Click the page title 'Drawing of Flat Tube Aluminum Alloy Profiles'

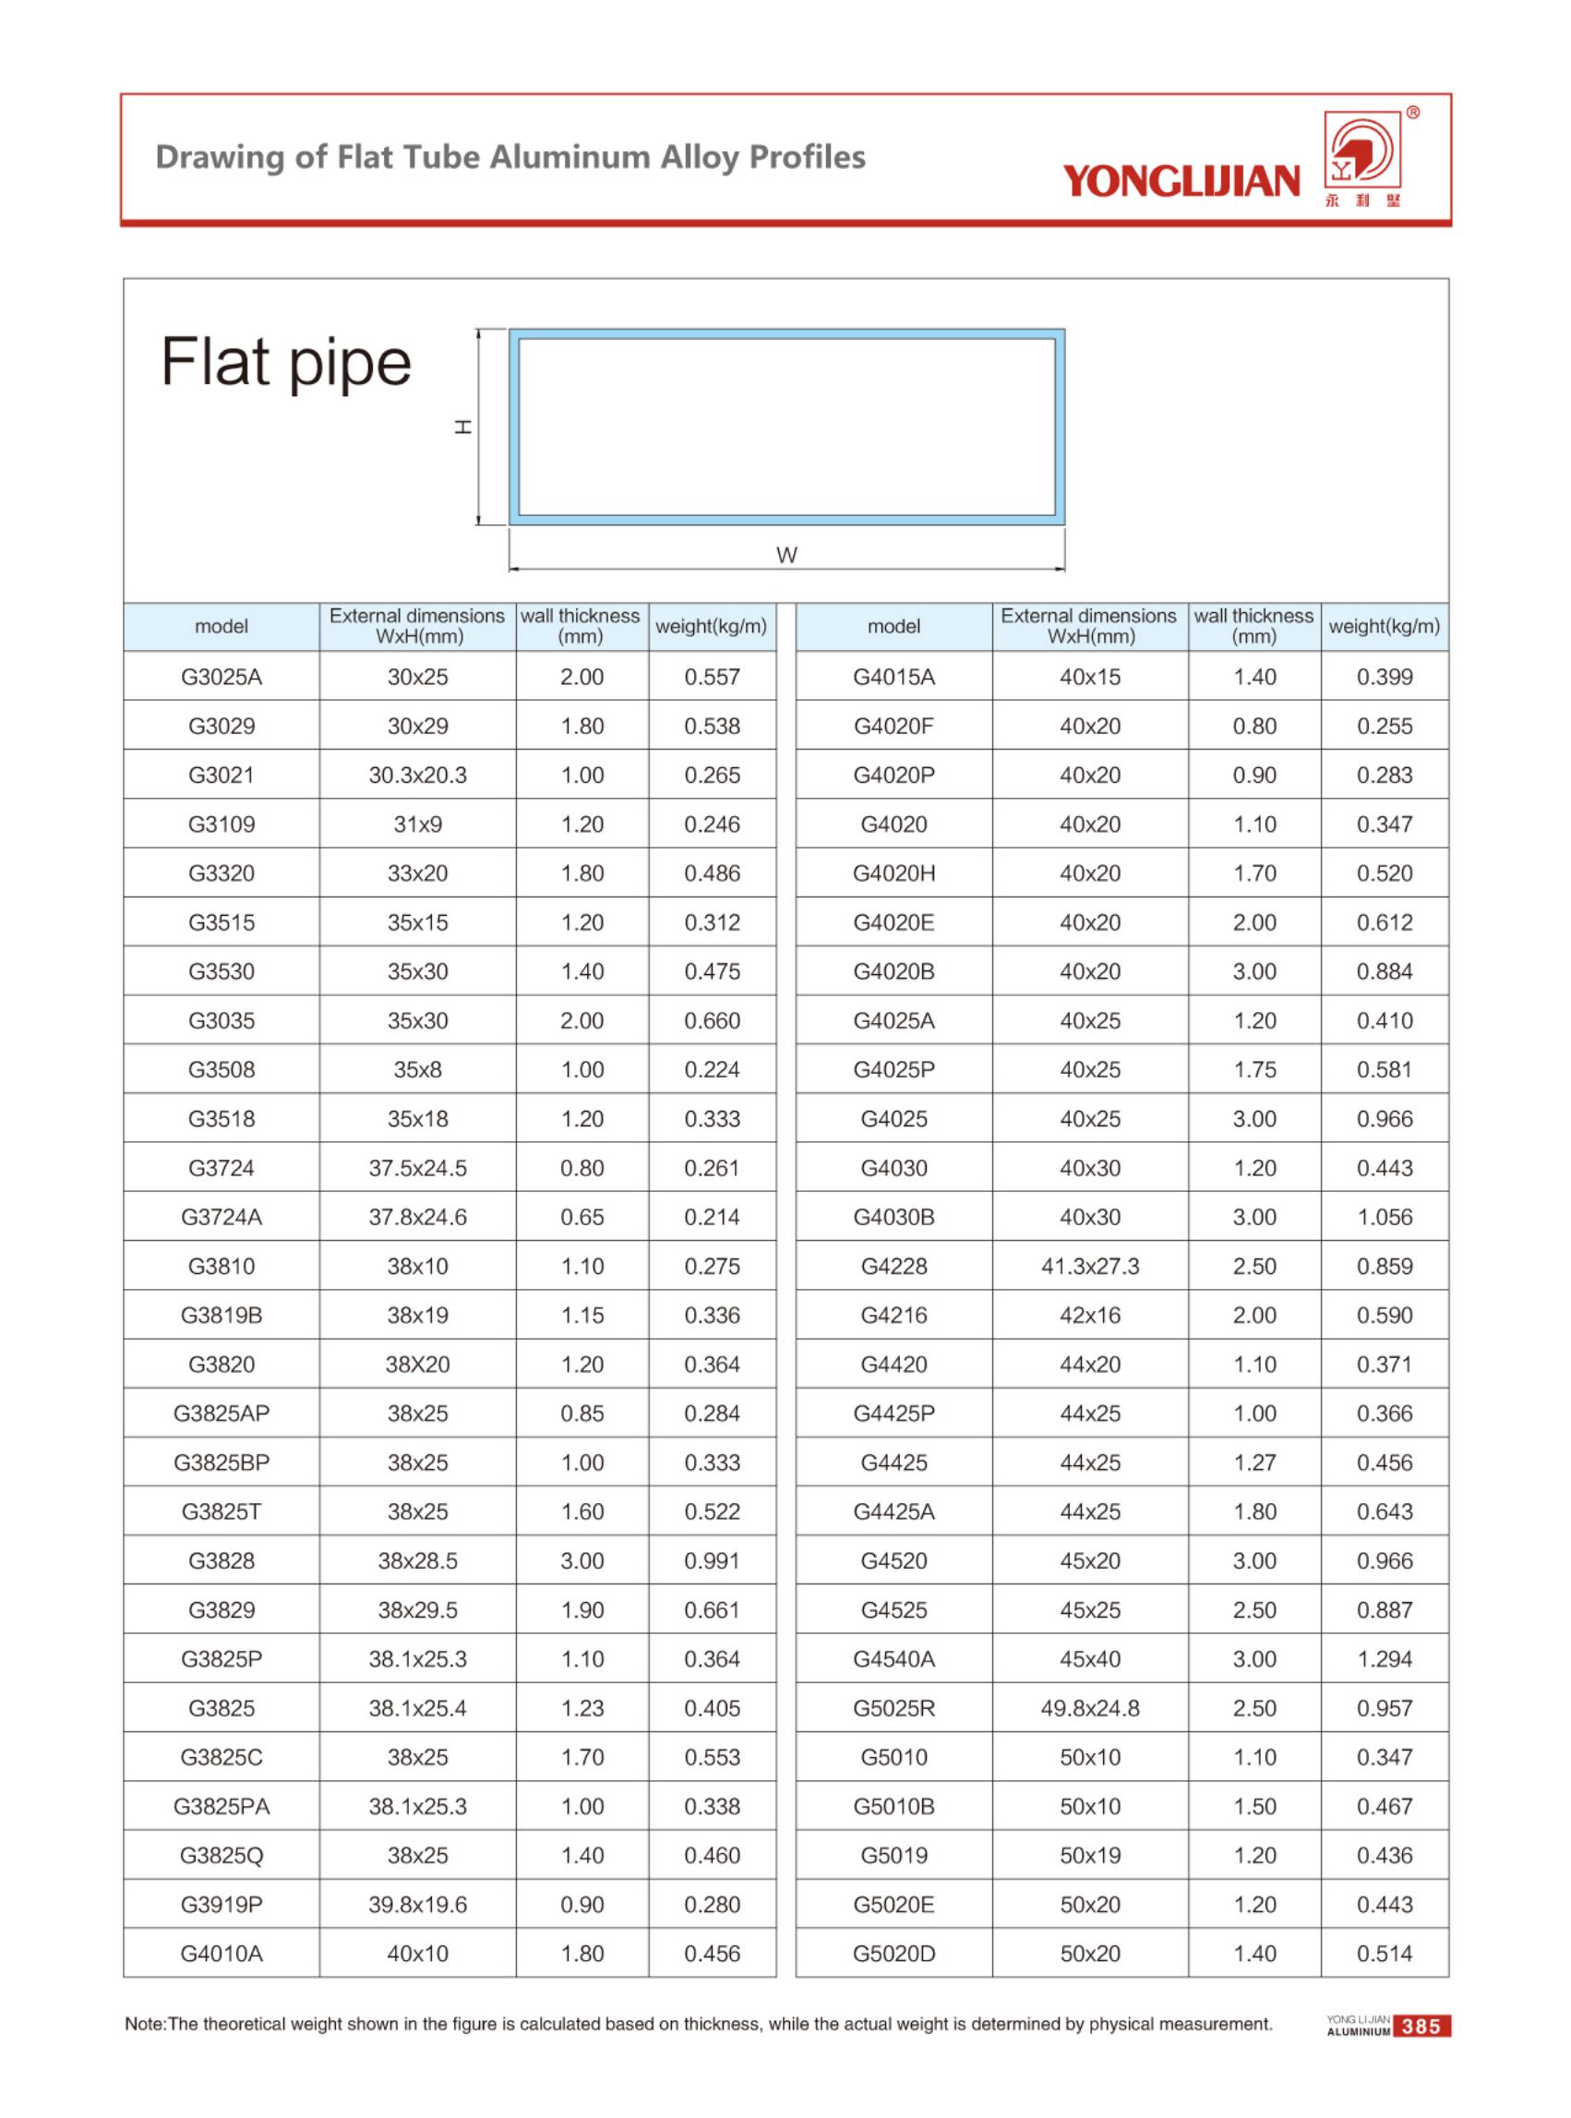(510, 157)
